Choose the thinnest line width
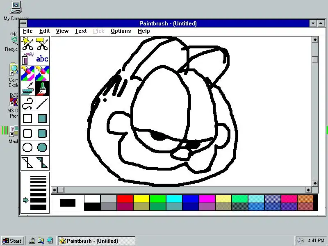The image size is (328, 246). click(x=38, y=177)
